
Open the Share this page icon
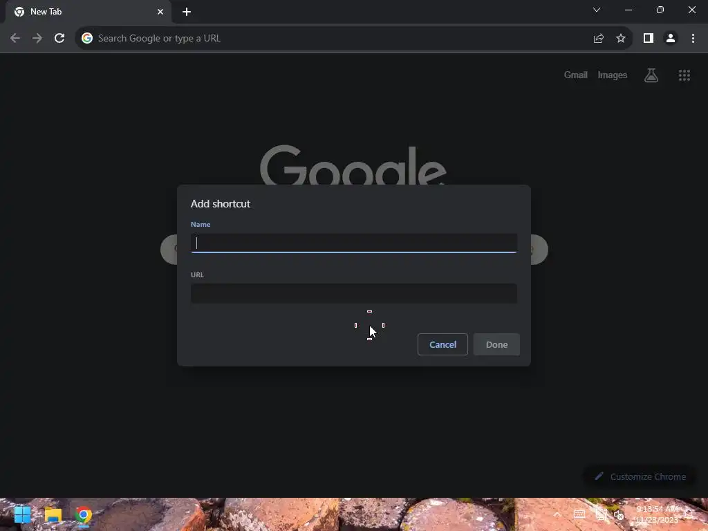599,39
